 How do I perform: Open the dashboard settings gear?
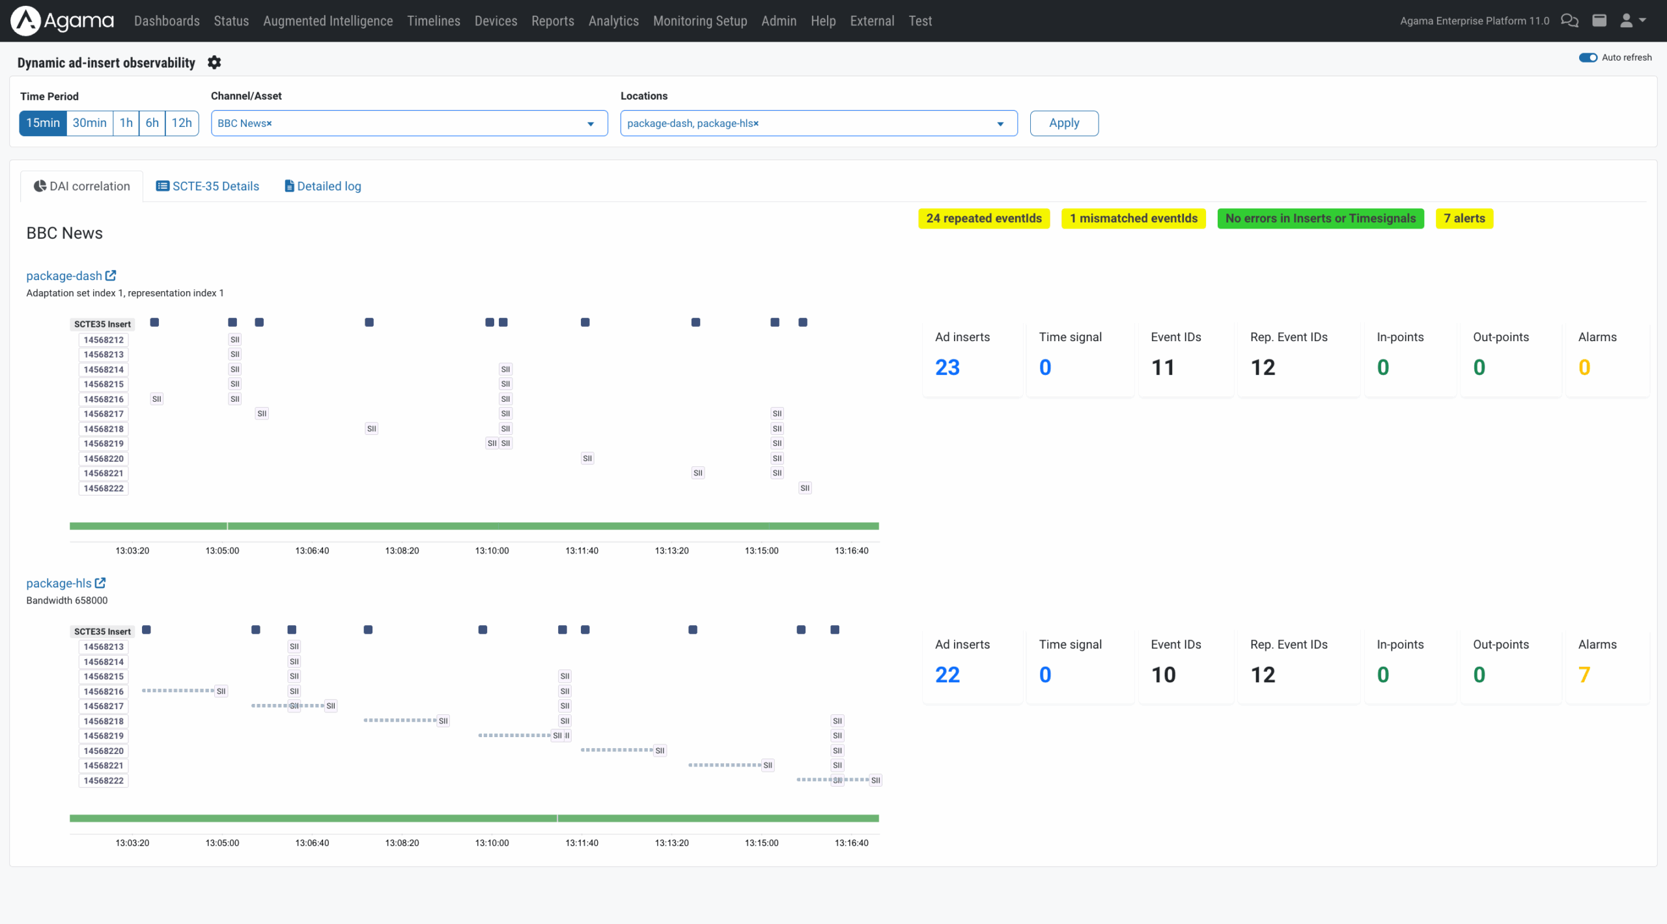pyautogui.click(x=214, y=62)
